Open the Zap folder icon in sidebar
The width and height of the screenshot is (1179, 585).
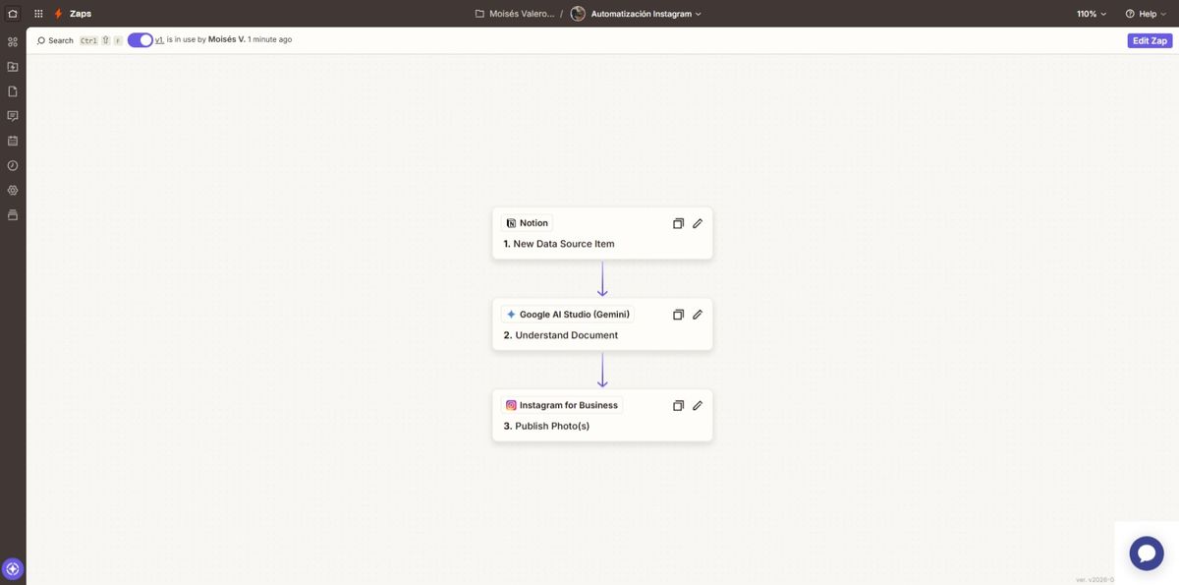click(13, 67)
